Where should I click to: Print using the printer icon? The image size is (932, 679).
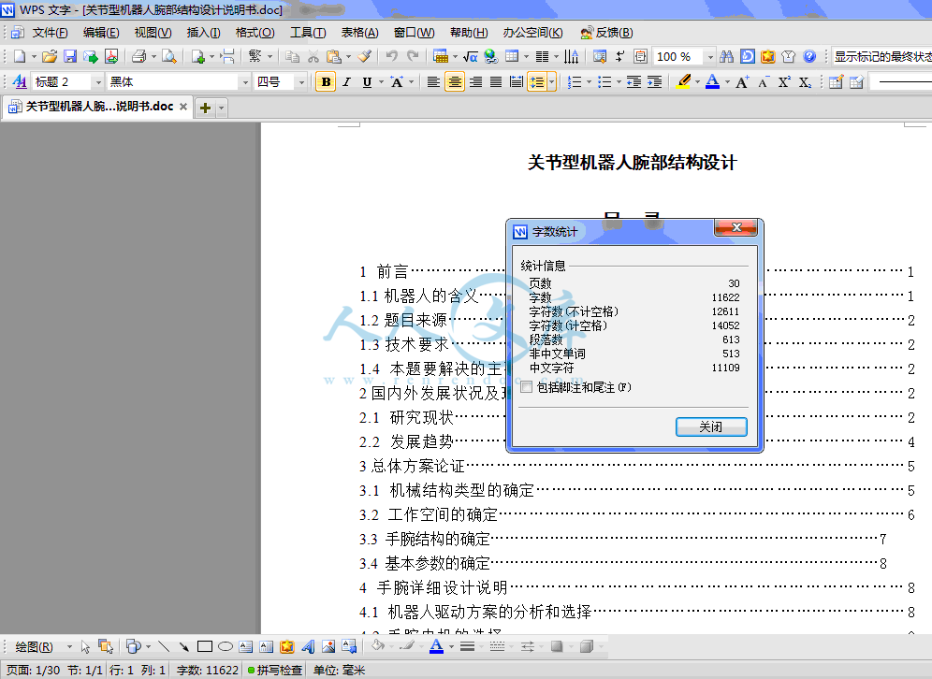coord(139,56)
